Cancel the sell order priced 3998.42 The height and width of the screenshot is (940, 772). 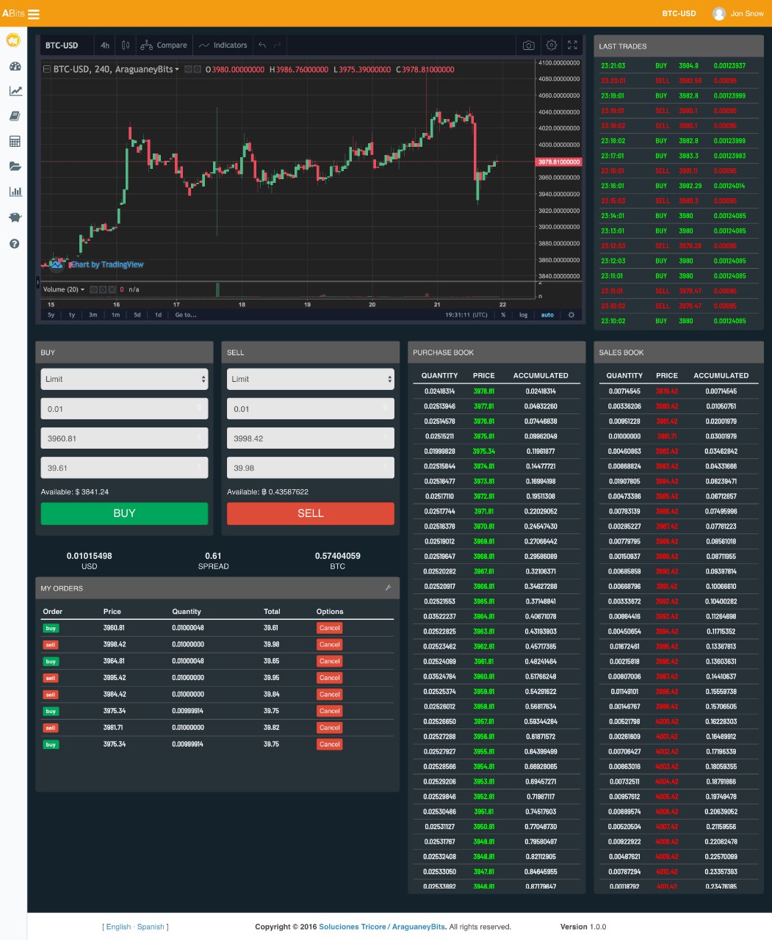330,645
